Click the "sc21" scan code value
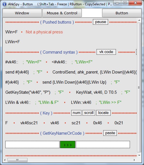Screen dimensions: 144x165 (x=76, y=123)
